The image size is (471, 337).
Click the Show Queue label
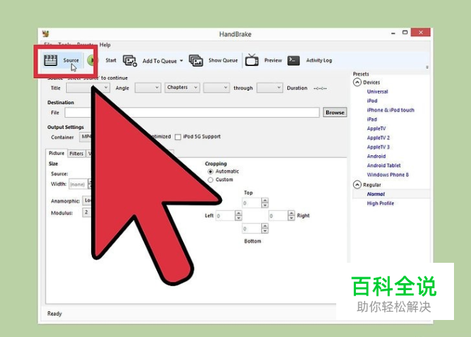click(x=223, y=61)
